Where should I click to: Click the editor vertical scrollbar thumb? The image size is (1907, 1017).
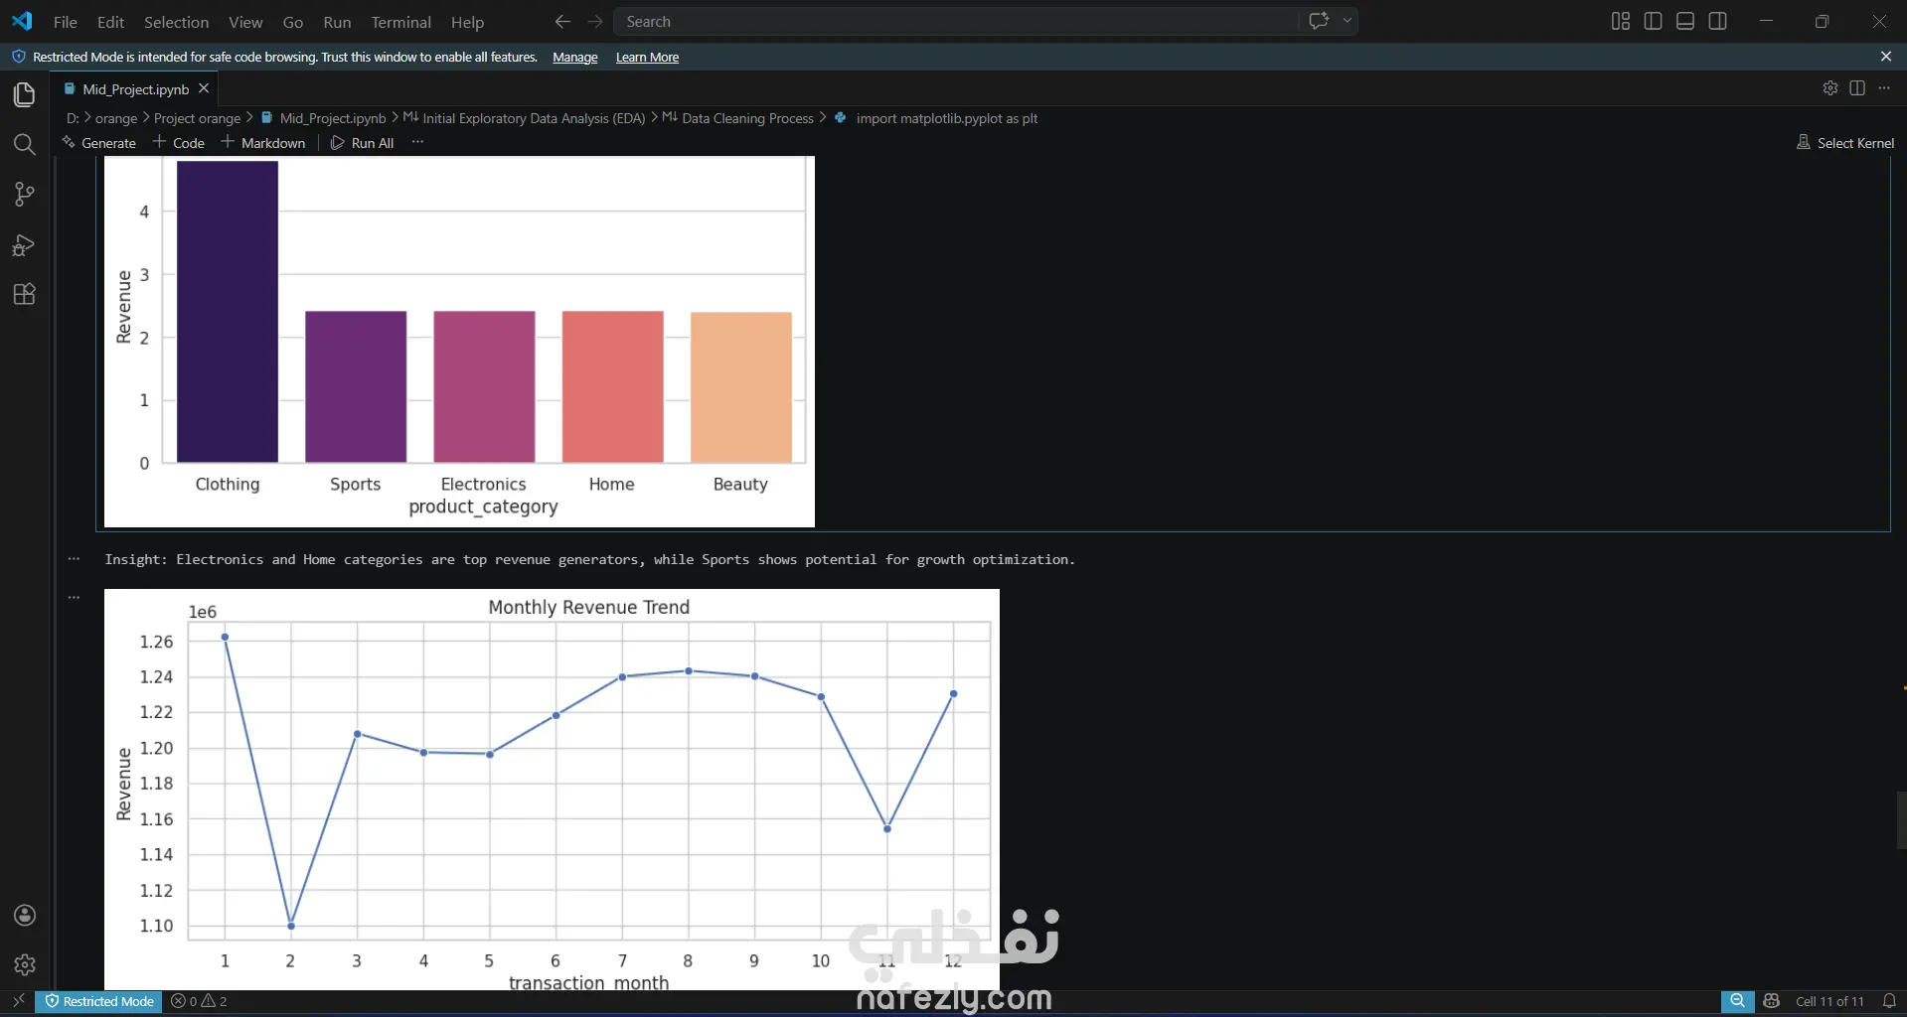point(1901,820)
